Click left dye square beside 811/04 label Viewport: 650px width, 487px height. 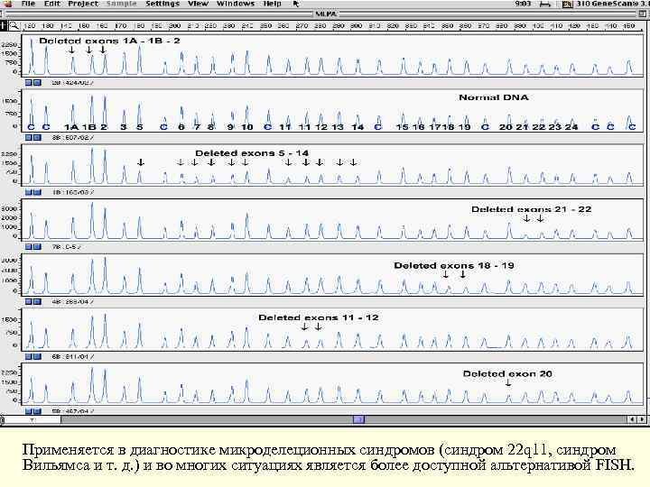click(29, 356)
